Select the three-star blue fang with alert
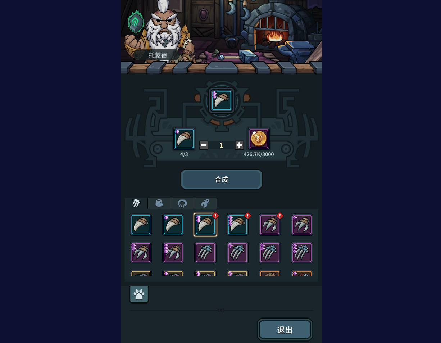Screen dimensions: 441x343 pos(237,225)
